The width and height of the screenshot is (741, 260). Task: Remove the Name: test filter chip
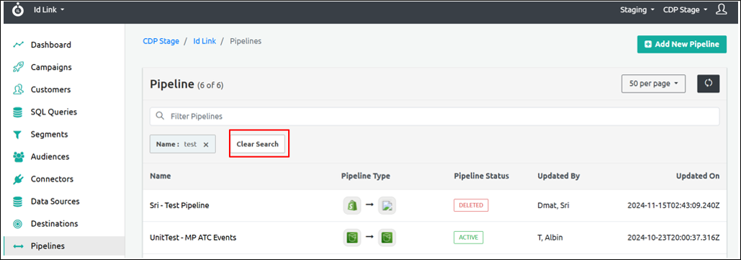[205, 145]
